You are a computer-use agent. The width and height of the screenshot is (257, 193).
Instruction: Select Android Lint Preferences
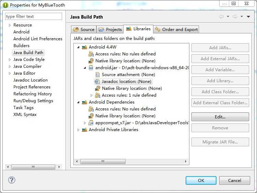coord(38,39)
